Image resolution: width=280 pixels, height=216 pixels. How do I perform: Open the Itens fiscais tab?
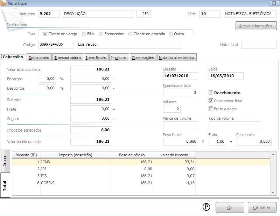tap(96, 58)
